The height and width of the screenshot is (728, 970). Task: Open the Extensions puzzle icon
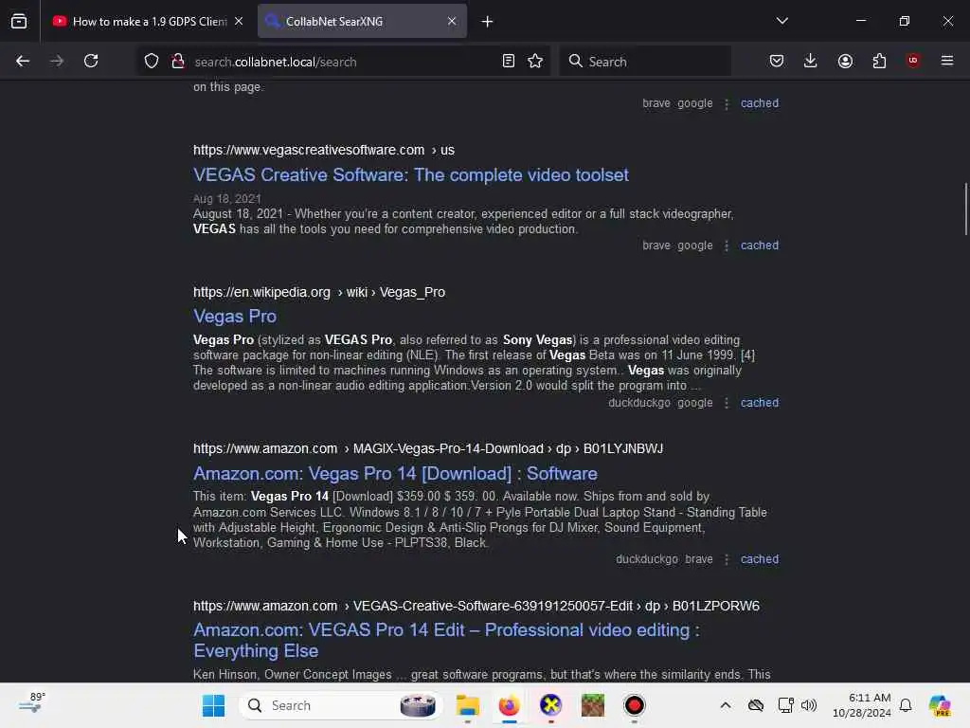coord(879,61)
